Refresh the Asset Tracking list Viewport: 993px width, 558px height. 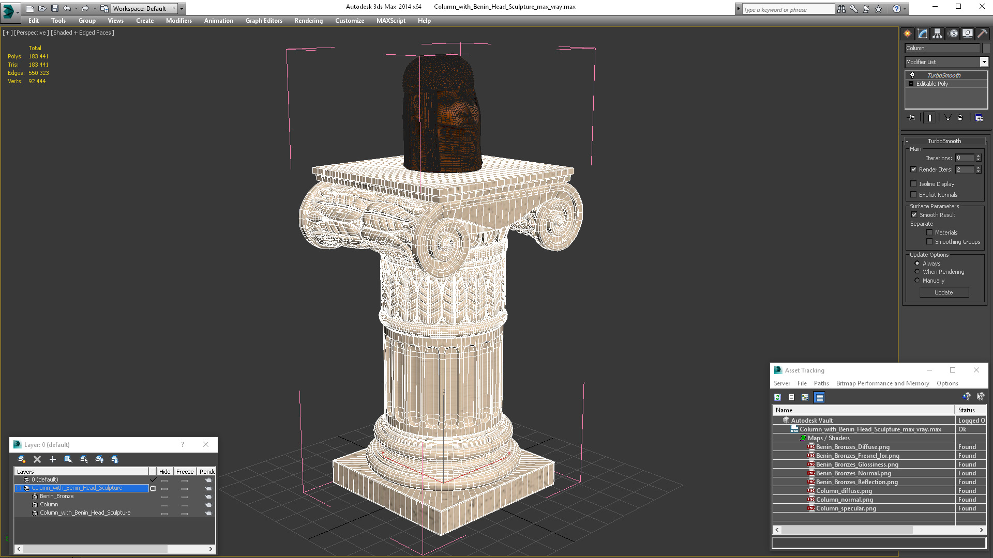pyautogui.click(x=777, y=397)
